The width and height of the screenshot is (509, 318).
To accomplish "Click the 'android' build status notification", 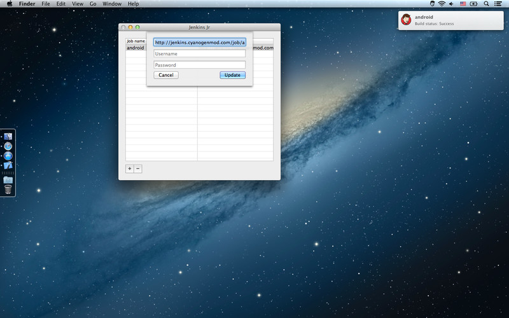I will (450, 20).
